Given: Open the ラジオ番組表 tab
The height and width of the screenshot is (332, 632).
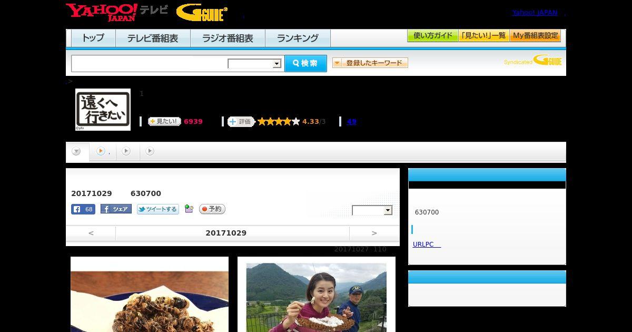Looking at the screenshot, I should [x=228, y=38].
